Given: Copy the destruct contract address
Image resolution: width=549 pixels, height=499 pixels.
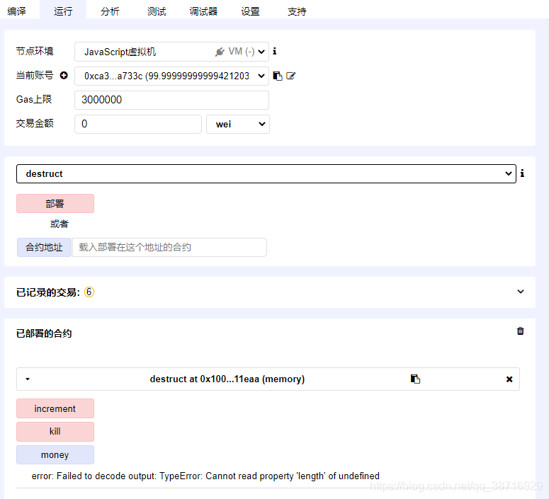Looking at the screenshot, I should [415, 379].
